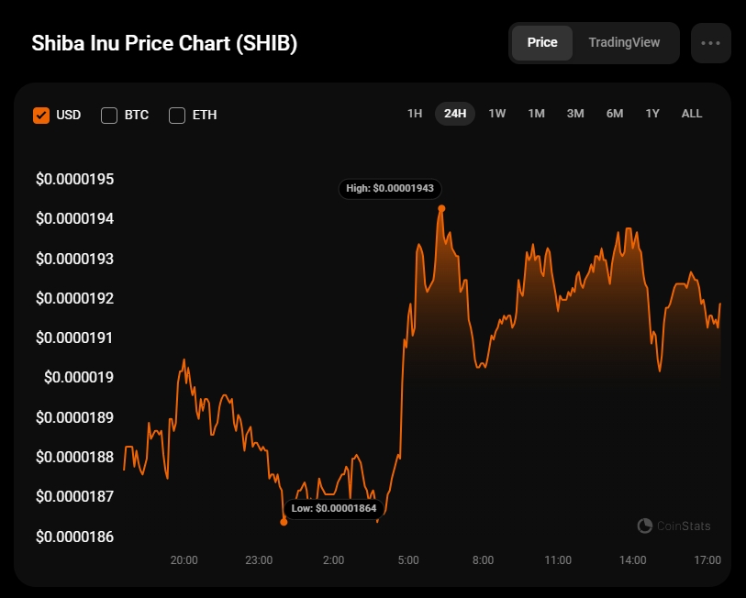
Task: Switch to the TradingView tab
Action: (624, 43)
